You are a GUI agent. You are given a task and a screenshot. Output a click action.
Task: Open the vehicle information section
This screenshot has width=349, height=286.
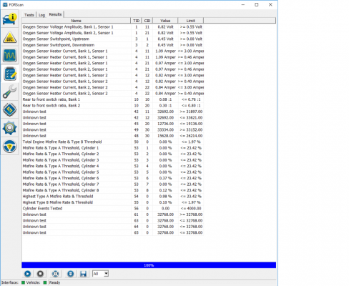(x=9, y=19)
